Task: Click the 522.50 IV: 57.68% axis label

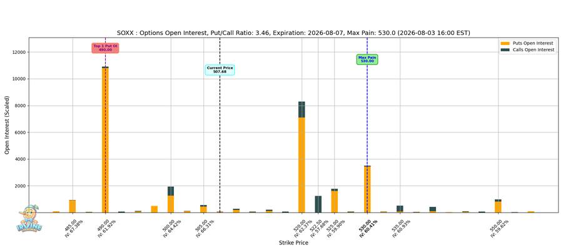Action: pos(321,227)
